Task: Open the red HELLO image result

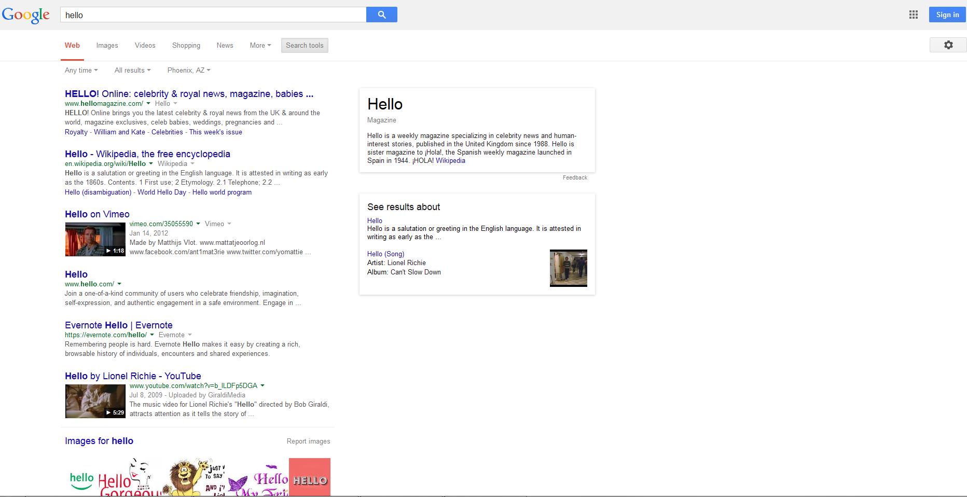Action: tap(310, 477)
